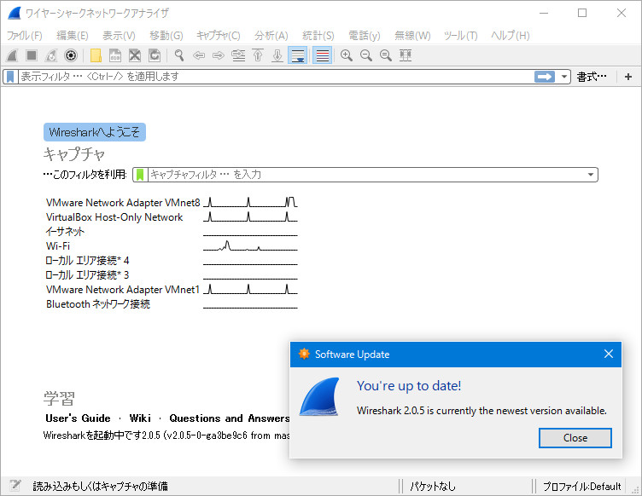Go back to previous packet arrow

click(199, 55)
